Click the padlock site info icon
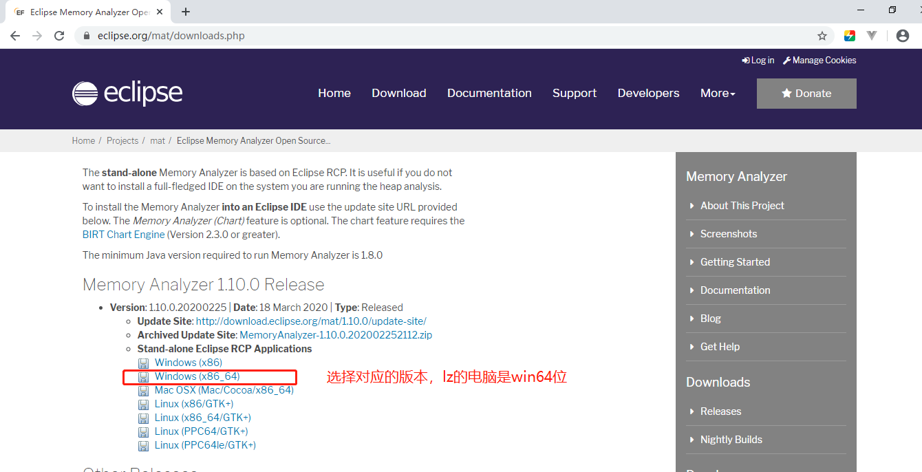Screen dimensions: 922x472 point(87,36)
